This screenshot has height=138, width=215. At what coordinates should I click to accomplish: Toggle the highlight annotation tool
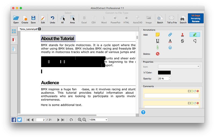pyautogui.click(x=195, y=35)
